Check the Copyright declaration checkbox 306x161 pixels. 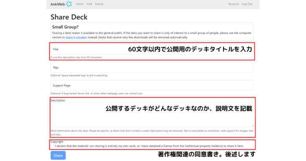pyautogui.click(x=53, y=146)
